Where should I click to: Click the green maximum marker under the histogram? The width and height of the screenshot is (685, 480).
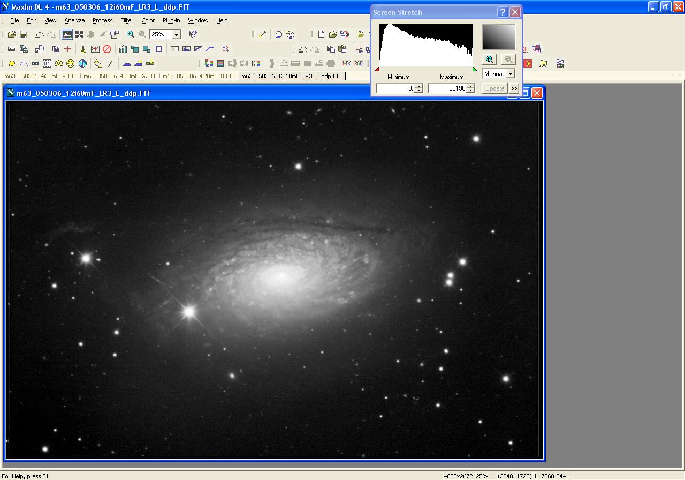point(474,69)
